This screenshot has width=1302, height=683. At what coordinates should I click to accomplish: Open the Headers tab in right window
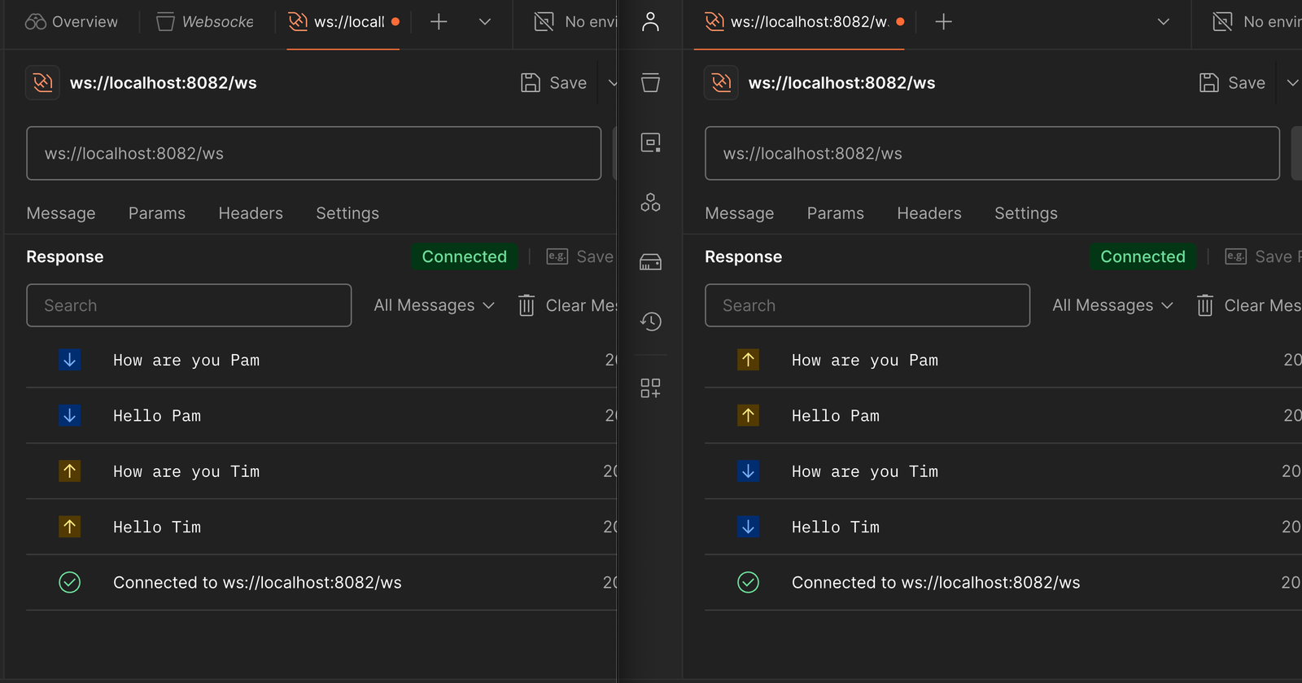click(929, 213)
